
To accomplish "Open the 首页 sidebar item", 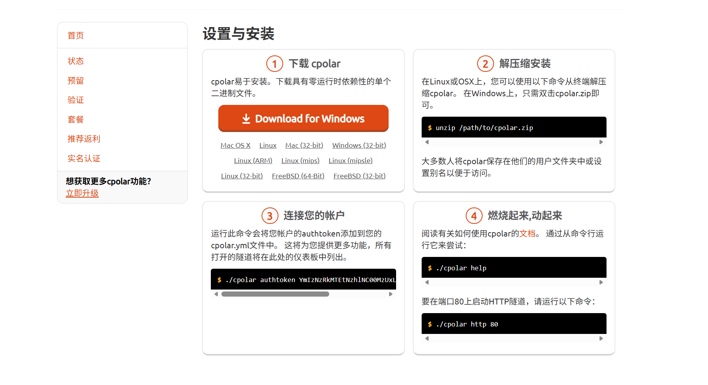I will pos(76,35).
